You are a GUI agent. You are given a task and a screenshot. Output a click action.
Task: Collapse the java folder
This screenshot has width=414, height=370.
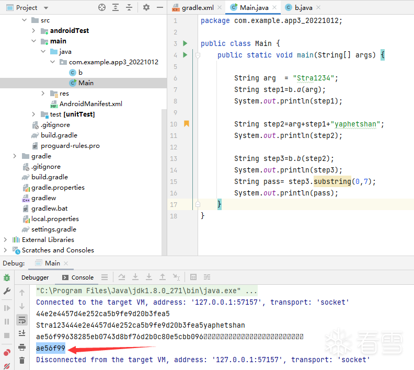click(43, 51)
